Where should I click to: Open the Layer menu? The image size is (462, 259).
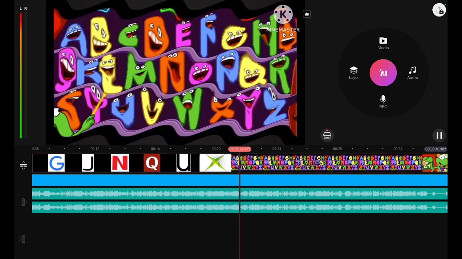point(354,73)
